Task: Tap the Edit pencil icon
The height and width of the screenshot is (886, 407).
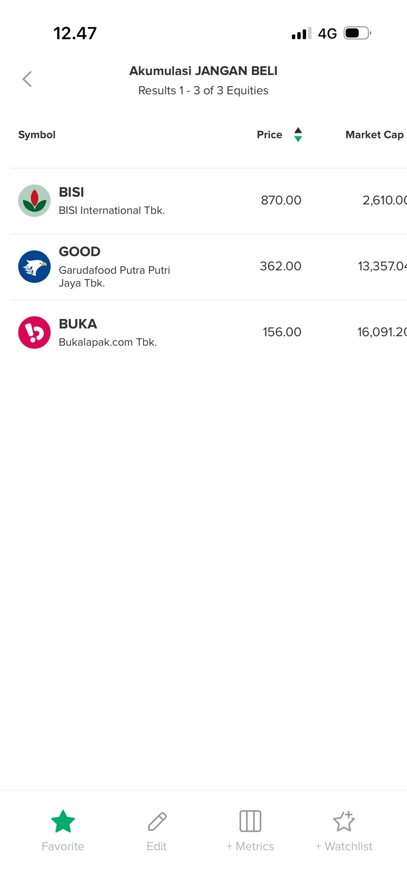Action: tap(157, 821)
